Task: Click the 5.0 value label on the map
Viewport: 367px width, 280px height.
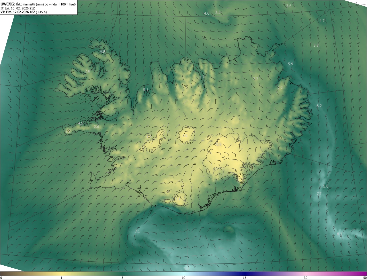Action: point(326,186)
